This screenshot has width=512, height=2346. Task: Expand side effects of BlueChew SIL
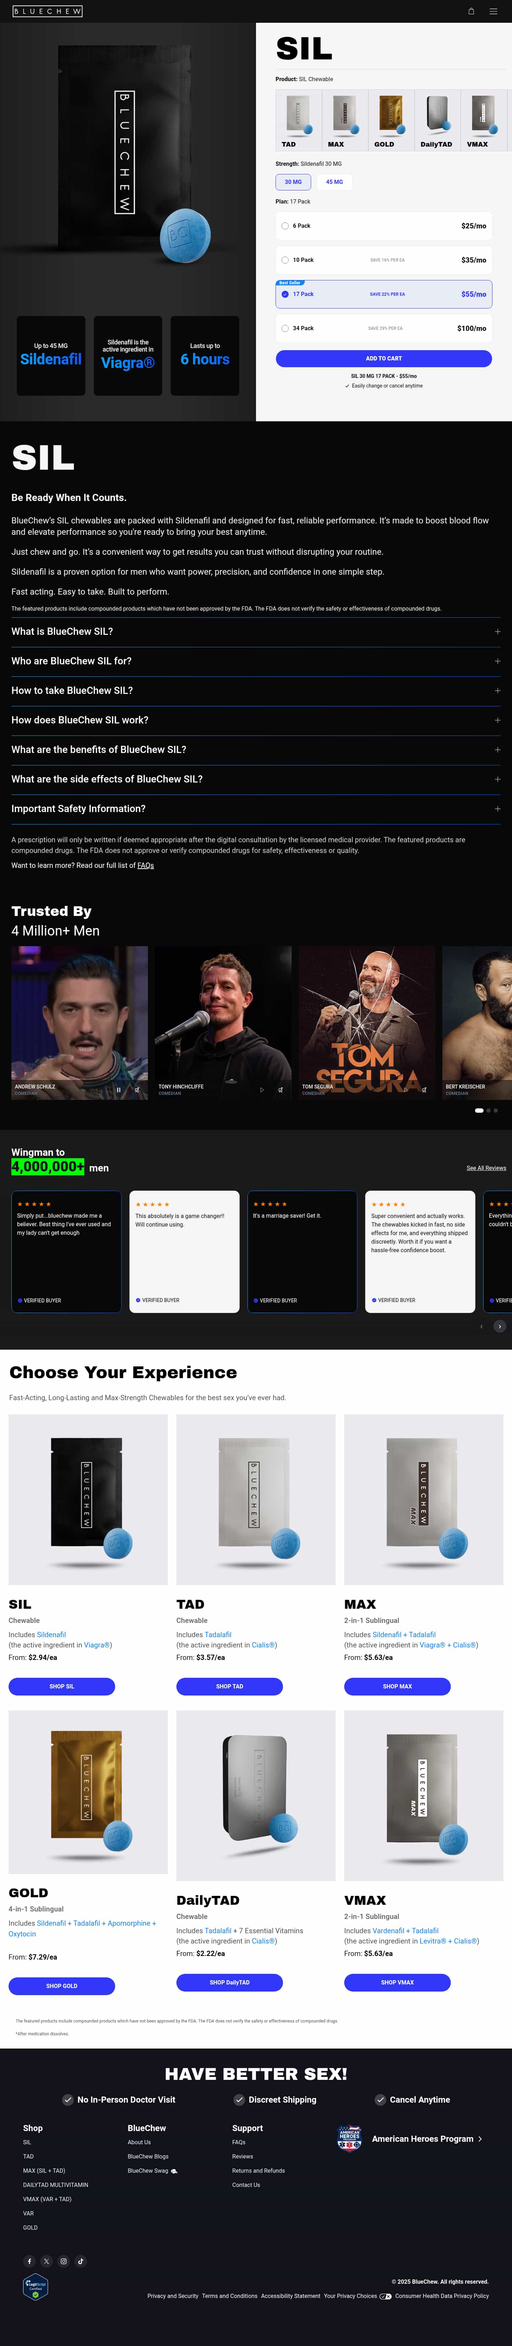(256, 780)
